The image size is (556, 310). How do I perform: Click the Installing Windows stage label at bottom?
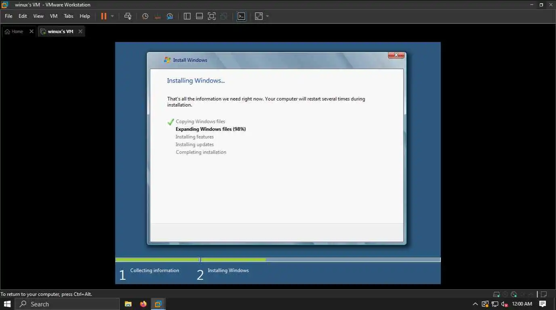point(228,270)
